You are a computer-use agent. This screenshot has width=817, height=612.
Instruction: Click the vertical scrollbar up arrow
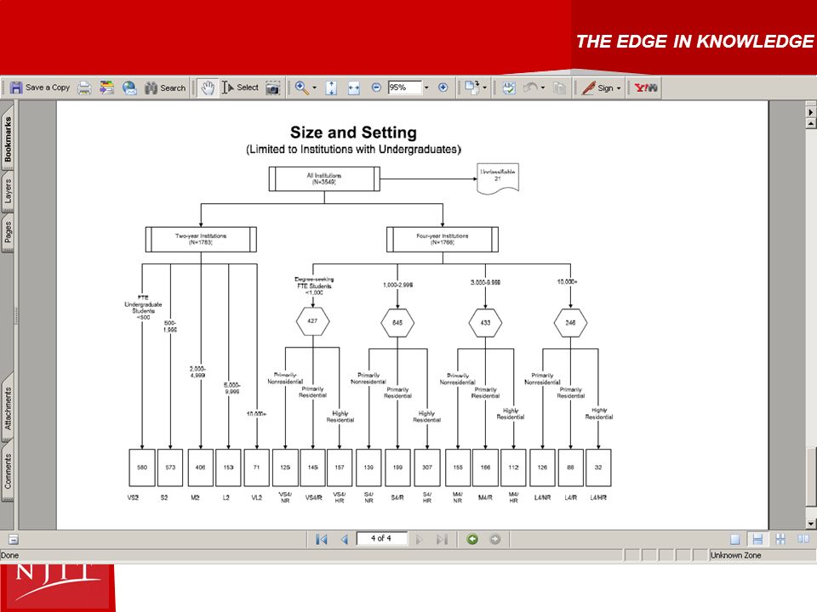811,124
